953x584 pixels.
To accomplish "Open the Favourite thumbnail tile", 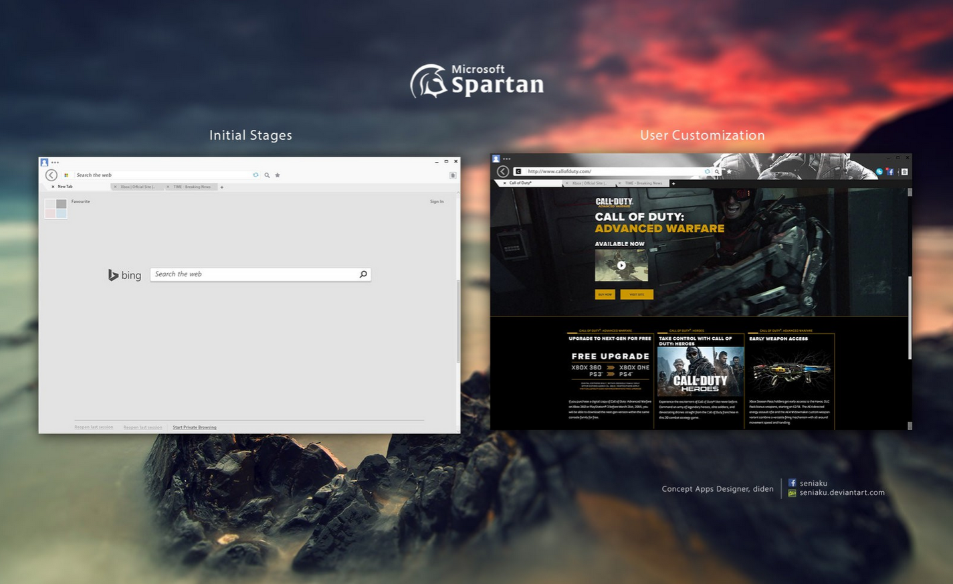I will tap(56, 209).
